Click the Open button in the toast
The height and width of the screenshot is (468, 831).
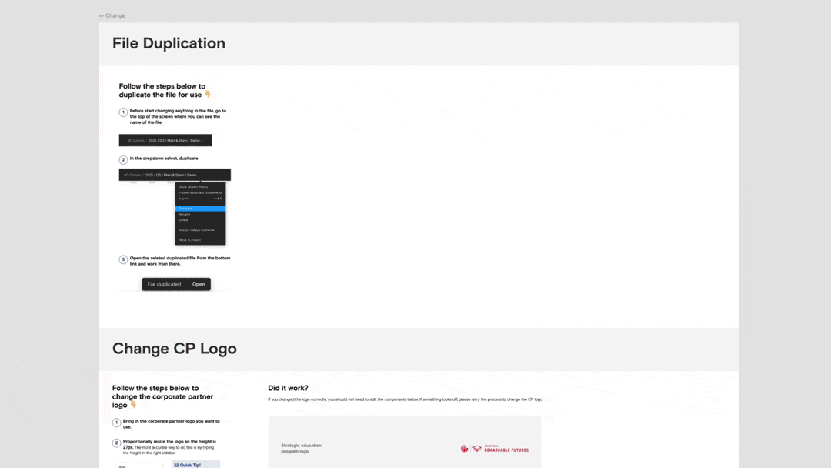199,284
